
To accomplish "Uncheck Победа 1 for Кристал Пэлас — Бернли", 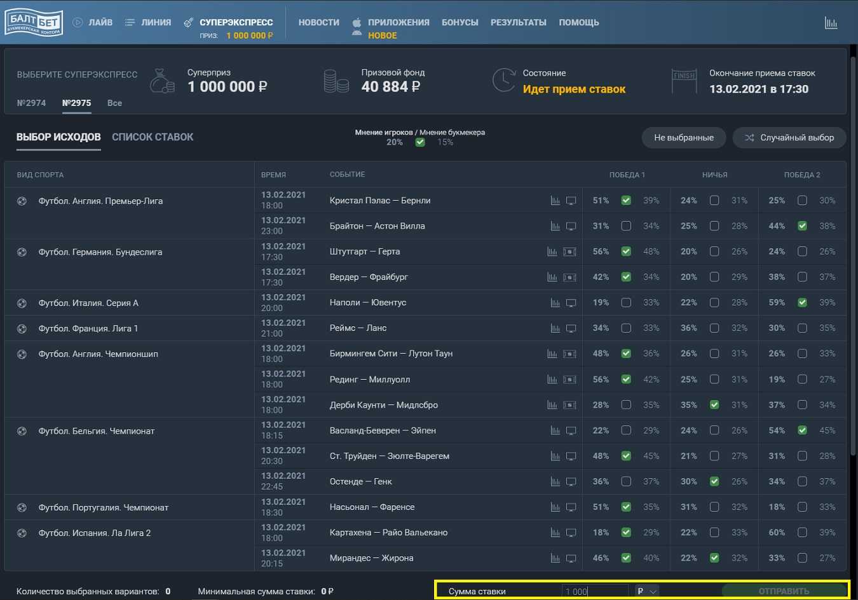I will (x=626, y=201).
